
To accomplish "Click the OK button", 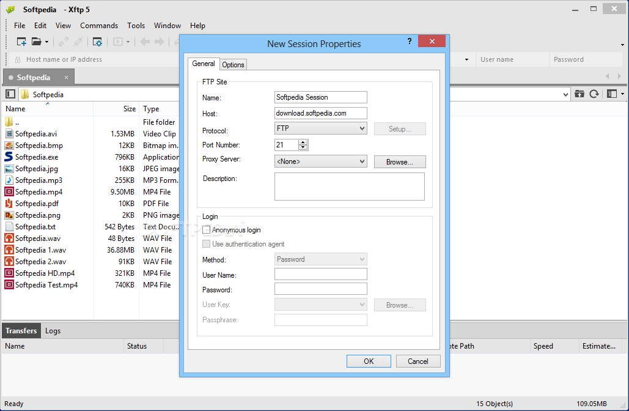I will (369, 361).
